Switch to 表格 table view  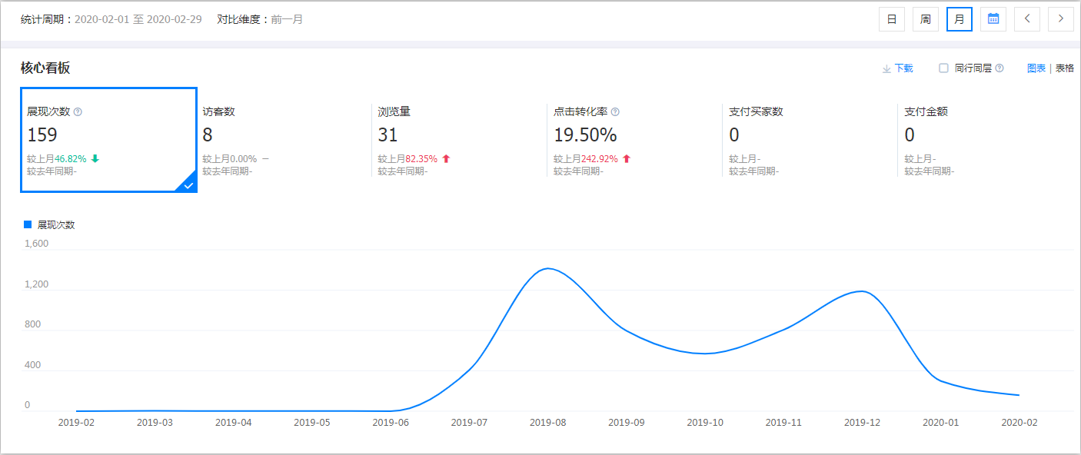tap(1063, 68)
